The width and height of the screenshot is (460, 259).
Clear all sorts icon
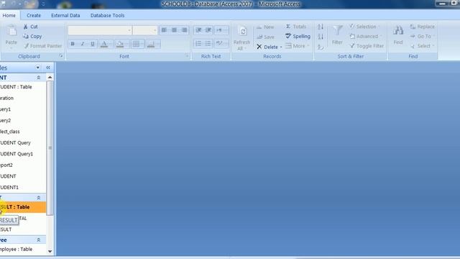pyautogui.click(x=321, y=46)
